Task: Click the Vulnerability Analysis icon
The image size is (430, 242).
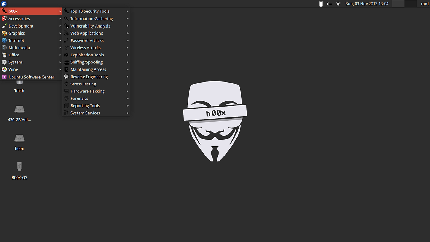Action: (x=66, y=26)
